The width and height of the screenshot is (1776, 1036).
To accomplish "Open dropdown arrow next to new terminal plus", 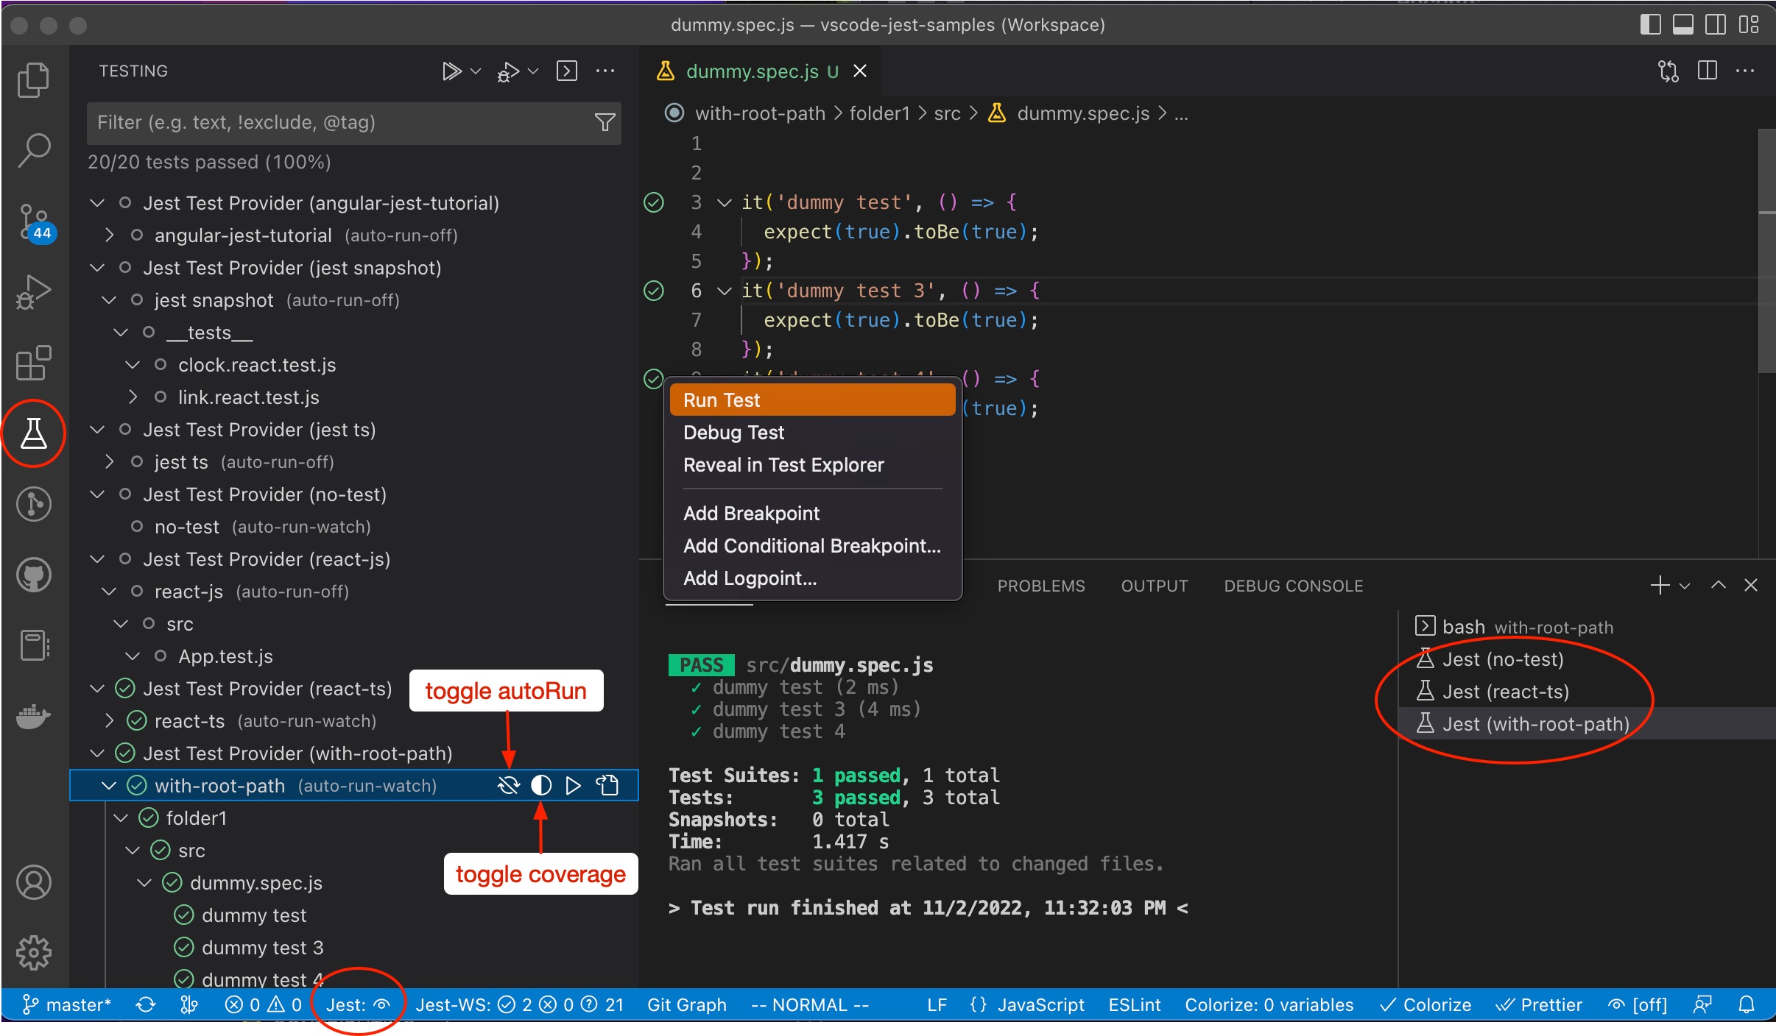I will click(x=1685, y=586).
